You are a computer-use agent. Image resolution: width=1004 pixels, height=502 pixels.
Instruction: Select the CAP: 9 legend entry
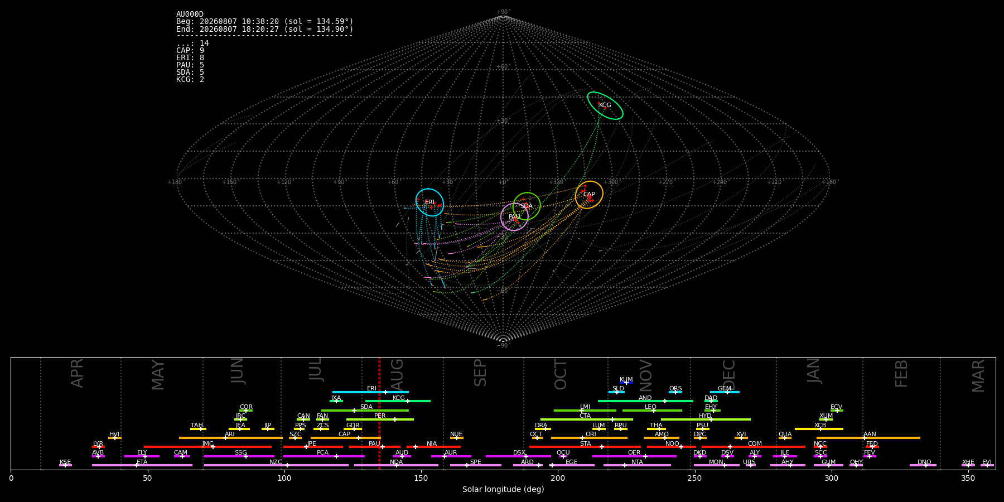coord(190,50)
